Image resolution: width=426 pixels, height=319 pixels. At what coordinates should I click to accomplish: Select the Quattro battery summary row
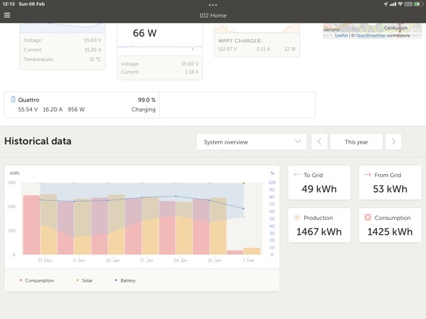pyautogui.click(x=82, y=105)
